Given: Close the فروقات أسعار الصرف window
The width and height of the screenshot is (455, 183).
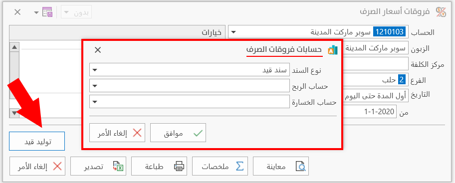Looking at the screenshot, I should coord(17,12).
